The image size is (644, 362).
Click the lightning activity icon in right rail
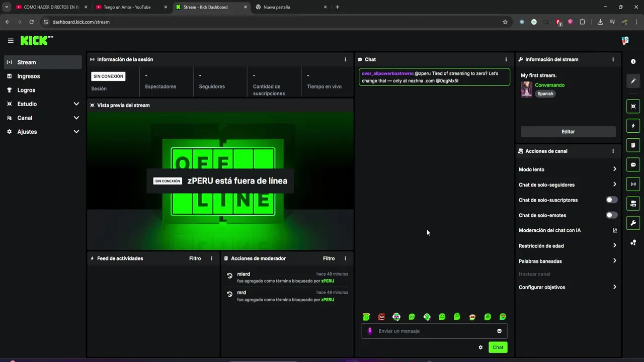[633, 126]
